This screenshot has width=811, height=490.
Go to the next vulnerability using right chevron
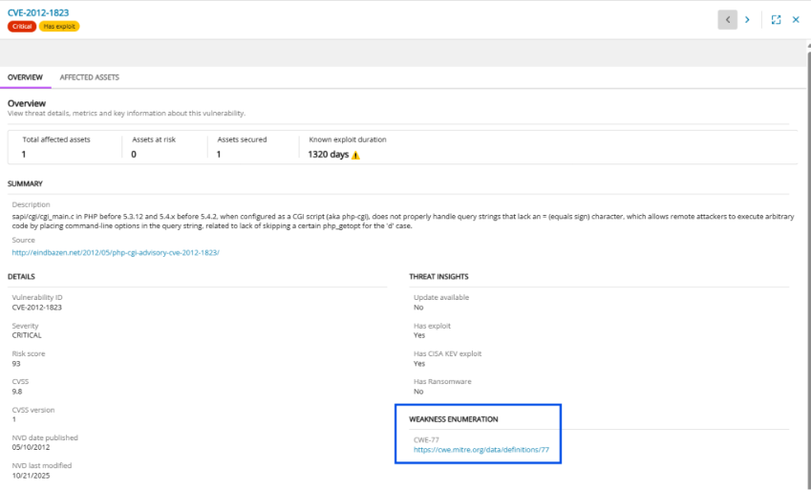click(x=747, y=19)
